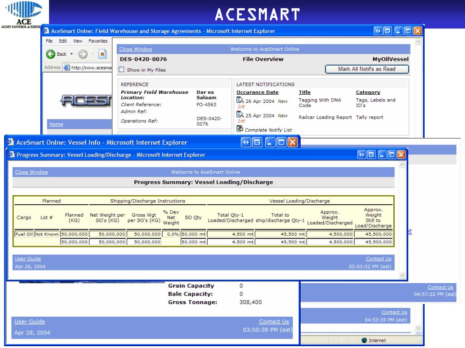Maximize the Progress Summary window
The height and width of the screenshot is (348, 465).
392,155
